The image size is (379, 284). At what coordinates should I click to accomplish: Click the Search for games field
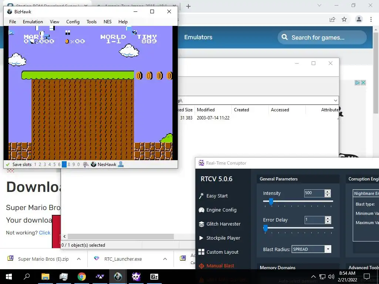(322, 37)
